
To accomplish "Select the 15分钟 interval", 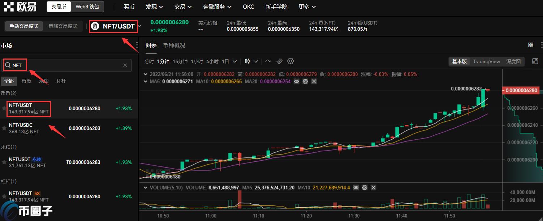I will pyautogui.click(x=180, y=61).
